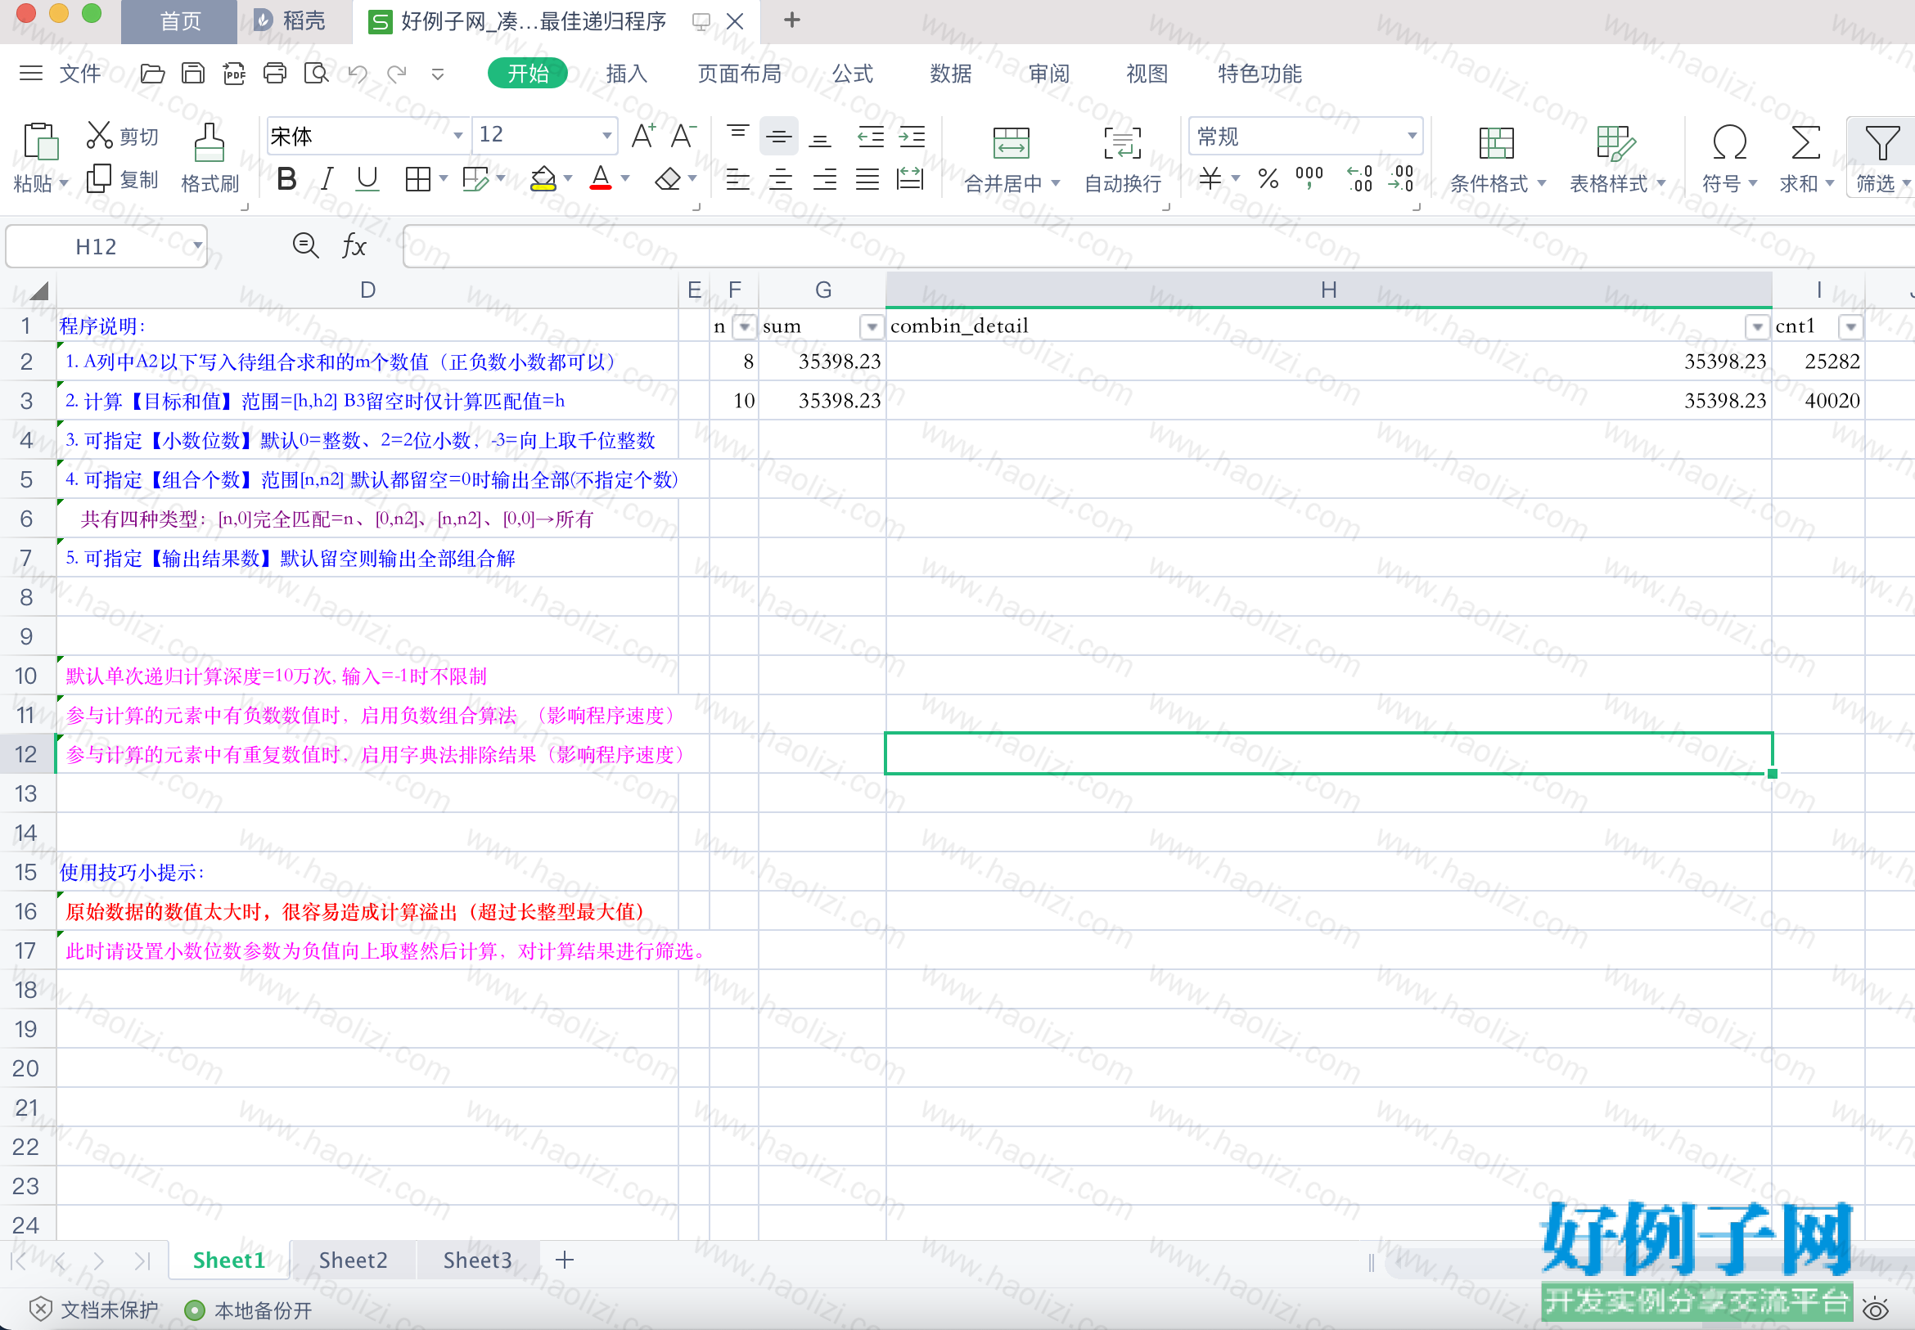This screenshot has height=1330, width=1915.
Task: Open file with the folder icon
Action: tap(151, 74)
